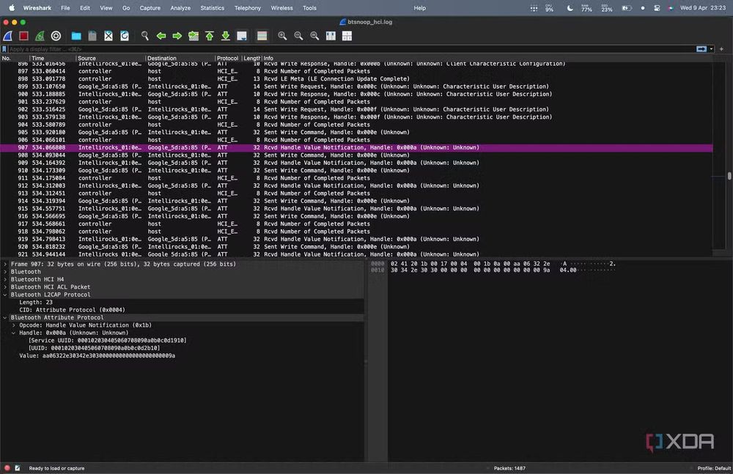The width and height of the screenshot is (733, 474).
Task: Open the Telephony menu
Action: pos(247,8)
